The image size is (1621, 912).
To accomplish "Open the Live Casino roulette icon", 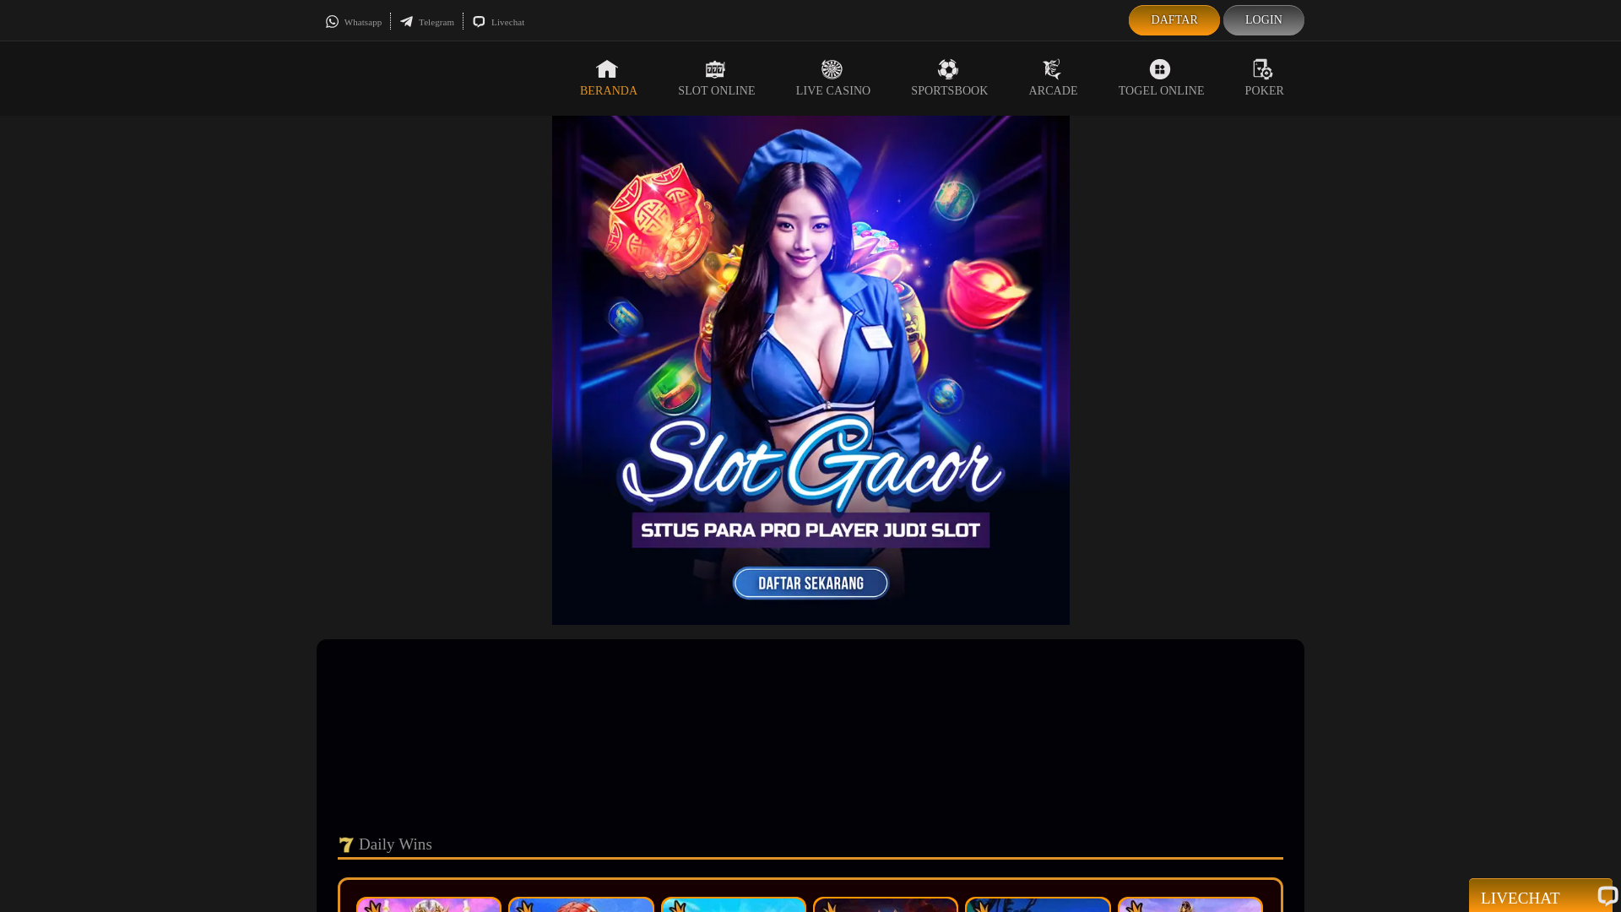I will [832, 69].
